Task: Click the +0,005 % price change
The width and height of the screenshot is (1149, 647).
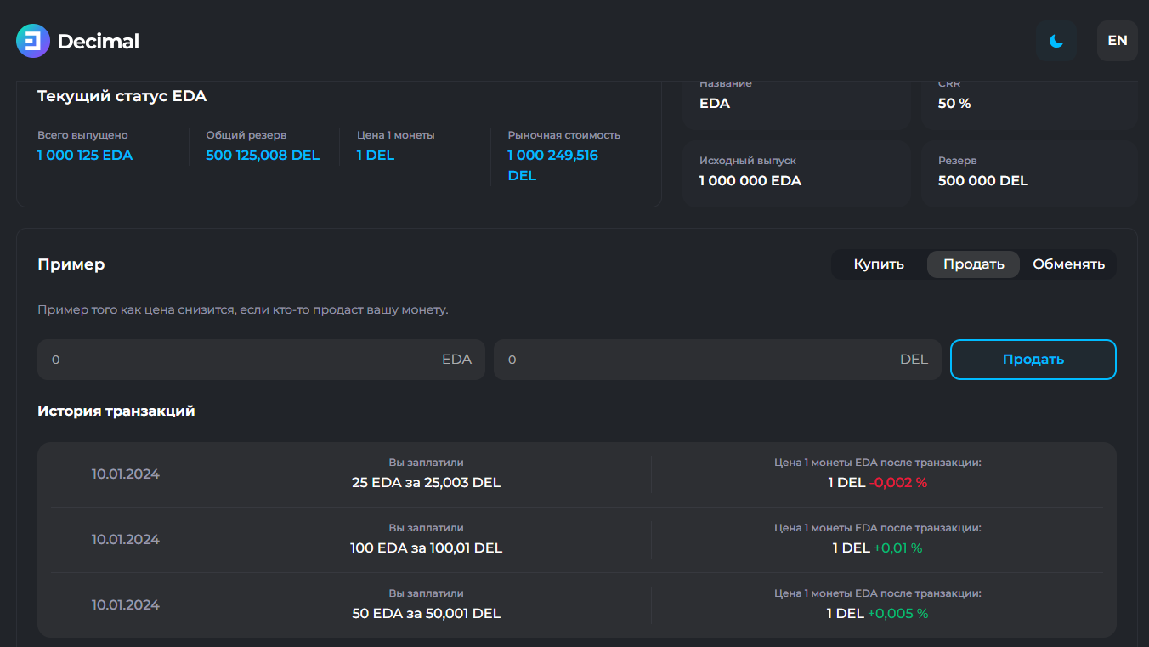Action: click(898, 614)
